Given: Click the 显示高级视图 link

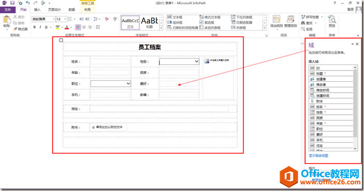Looking at the screenshot, I should tap(318, 155).
